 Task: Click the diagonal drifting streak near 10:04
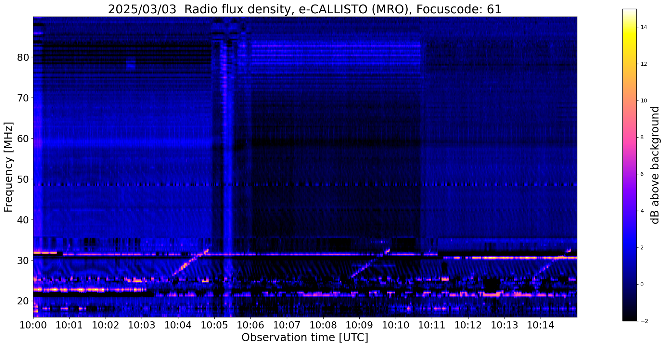190,262
